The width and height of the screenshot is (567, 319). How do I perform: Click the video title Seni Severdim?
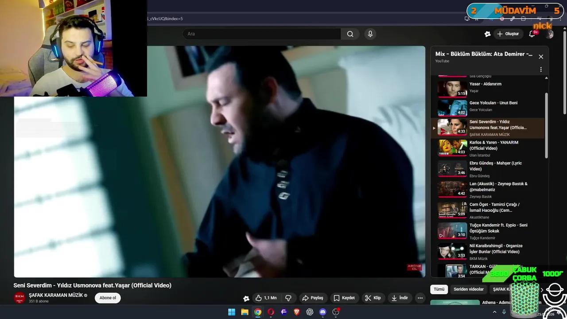pyautogui.click(x=92, y=285)
